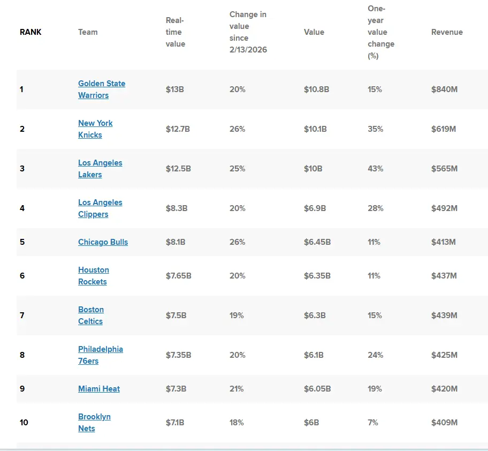Click the One-year value change (%) header
Image resolution: width=488 pixels, height=451 pixels.
tap(380, 32)
